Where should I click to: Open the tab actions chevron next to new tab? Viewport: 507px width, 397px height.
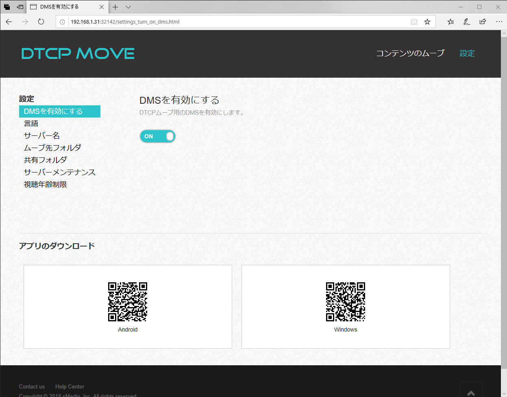point(128,7)
